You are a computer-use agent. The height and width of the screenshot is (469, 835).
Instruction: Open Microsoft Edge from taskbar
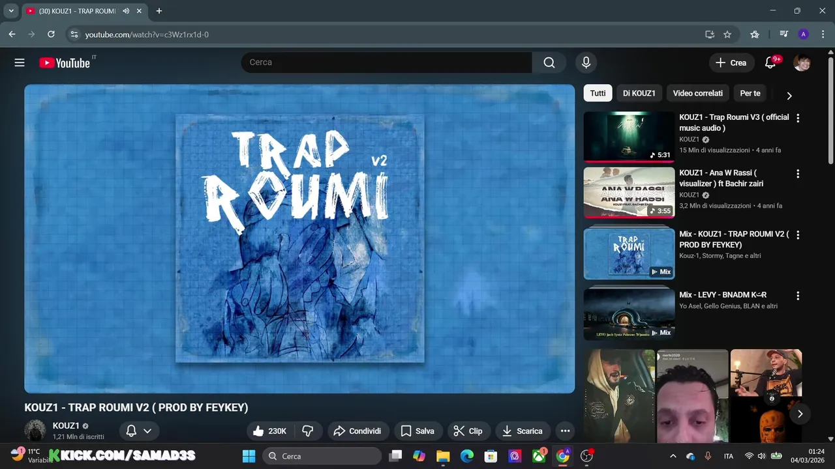466,456
